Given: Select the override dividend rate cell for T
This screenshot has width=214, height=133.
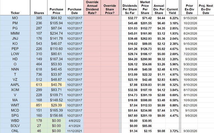Looking at the screenshot, I should pos(92,75).
